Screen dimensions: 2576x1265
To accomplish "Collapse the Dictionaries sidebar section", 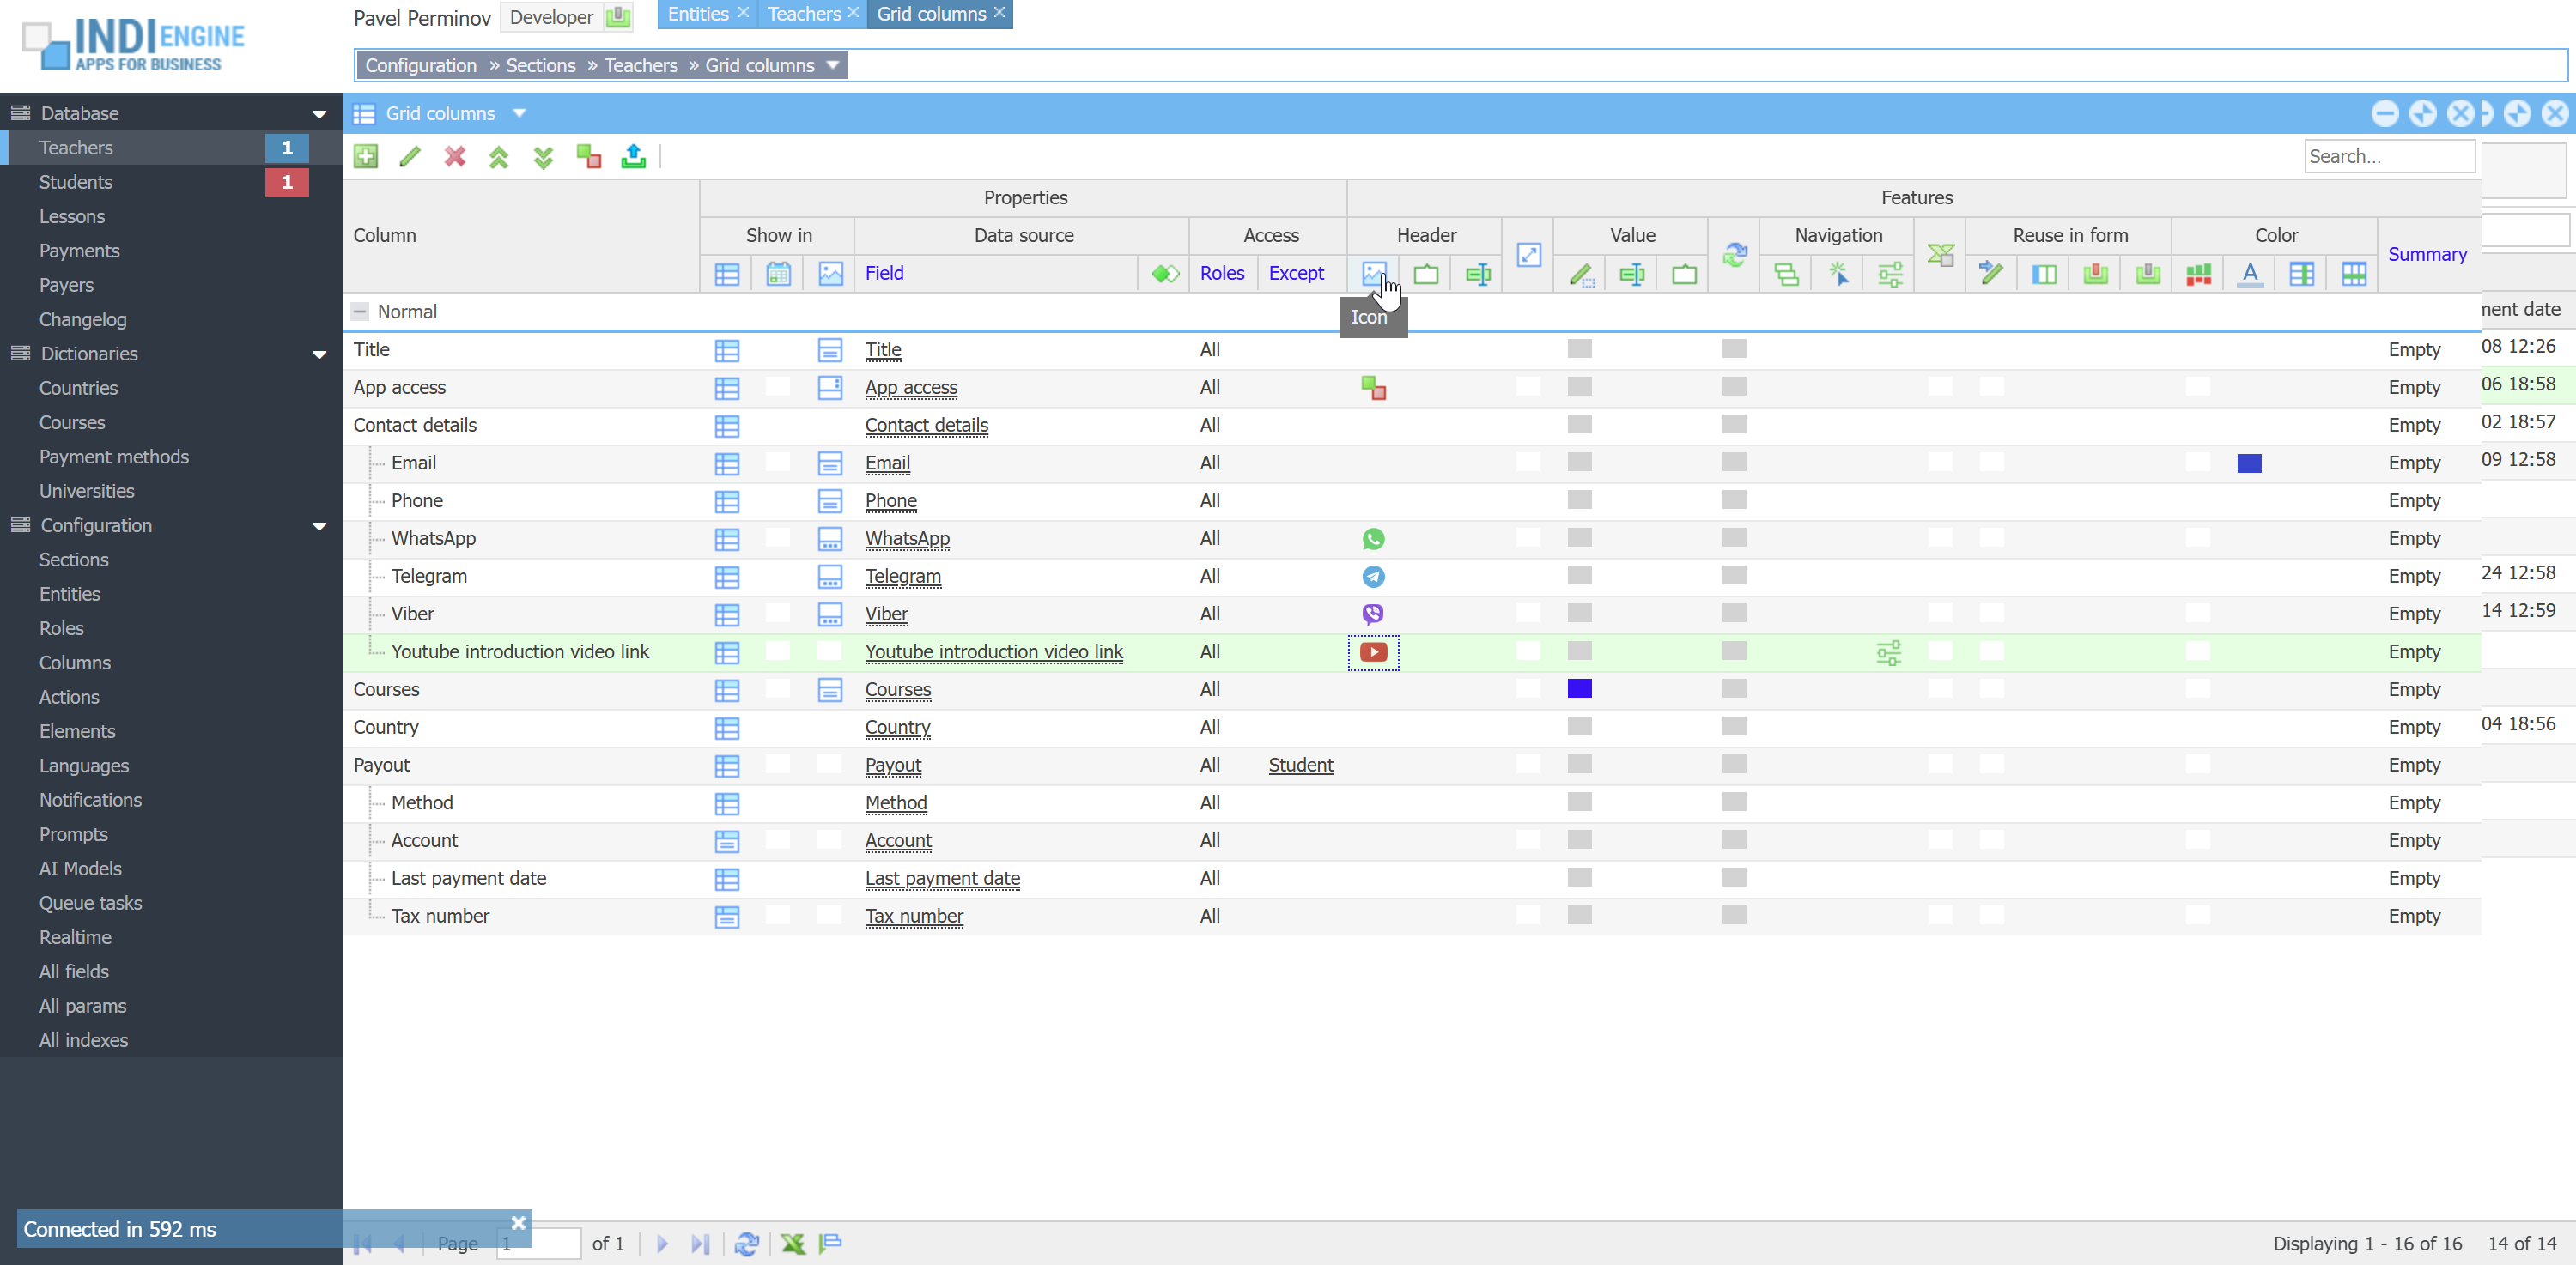I will click(319, 354).
